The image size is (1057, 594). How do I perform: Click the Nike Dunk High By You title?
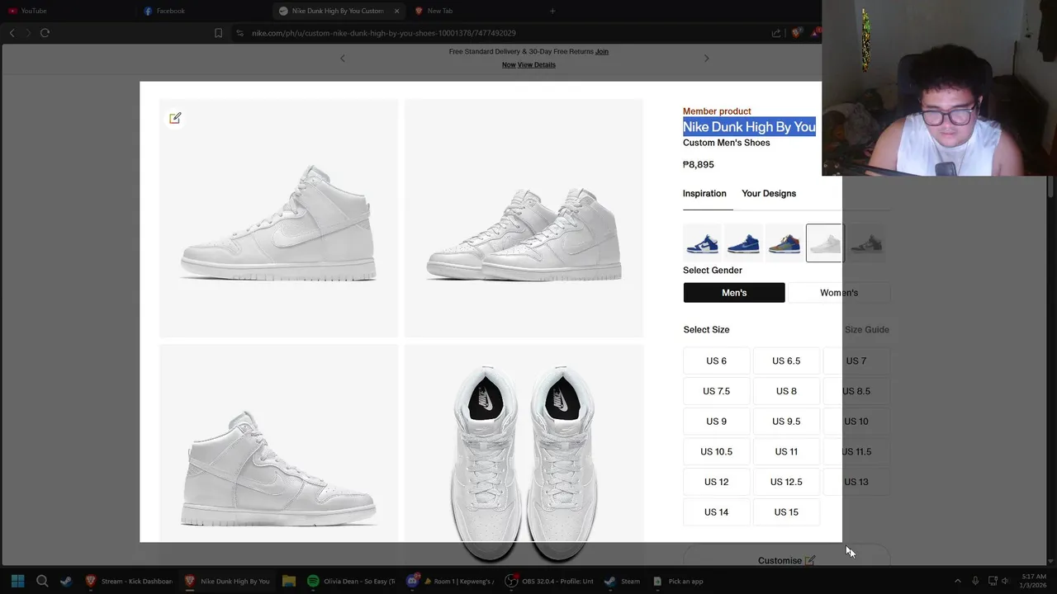[749, 126]
